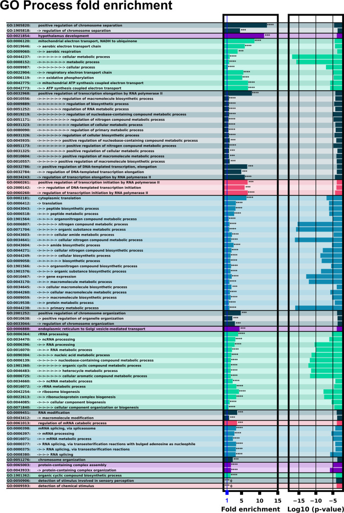Click 'protein-containing complex assembly' label

pos(72,465)
